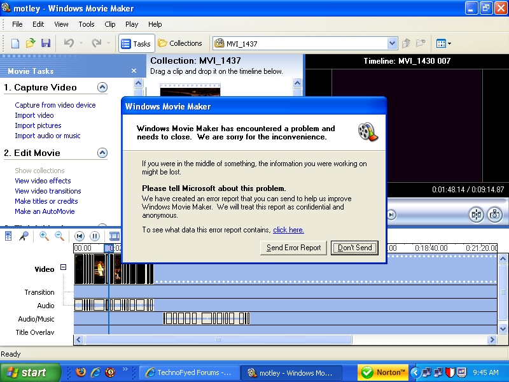Click the Up One Level folder icon
509x382 pixels.
pyautogui.click(x=406, y=43)
